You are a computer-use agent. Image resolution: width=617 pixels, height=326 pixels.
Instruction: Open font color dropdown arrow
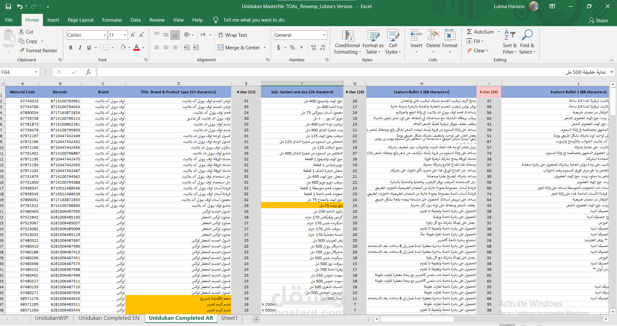point(143,47)
